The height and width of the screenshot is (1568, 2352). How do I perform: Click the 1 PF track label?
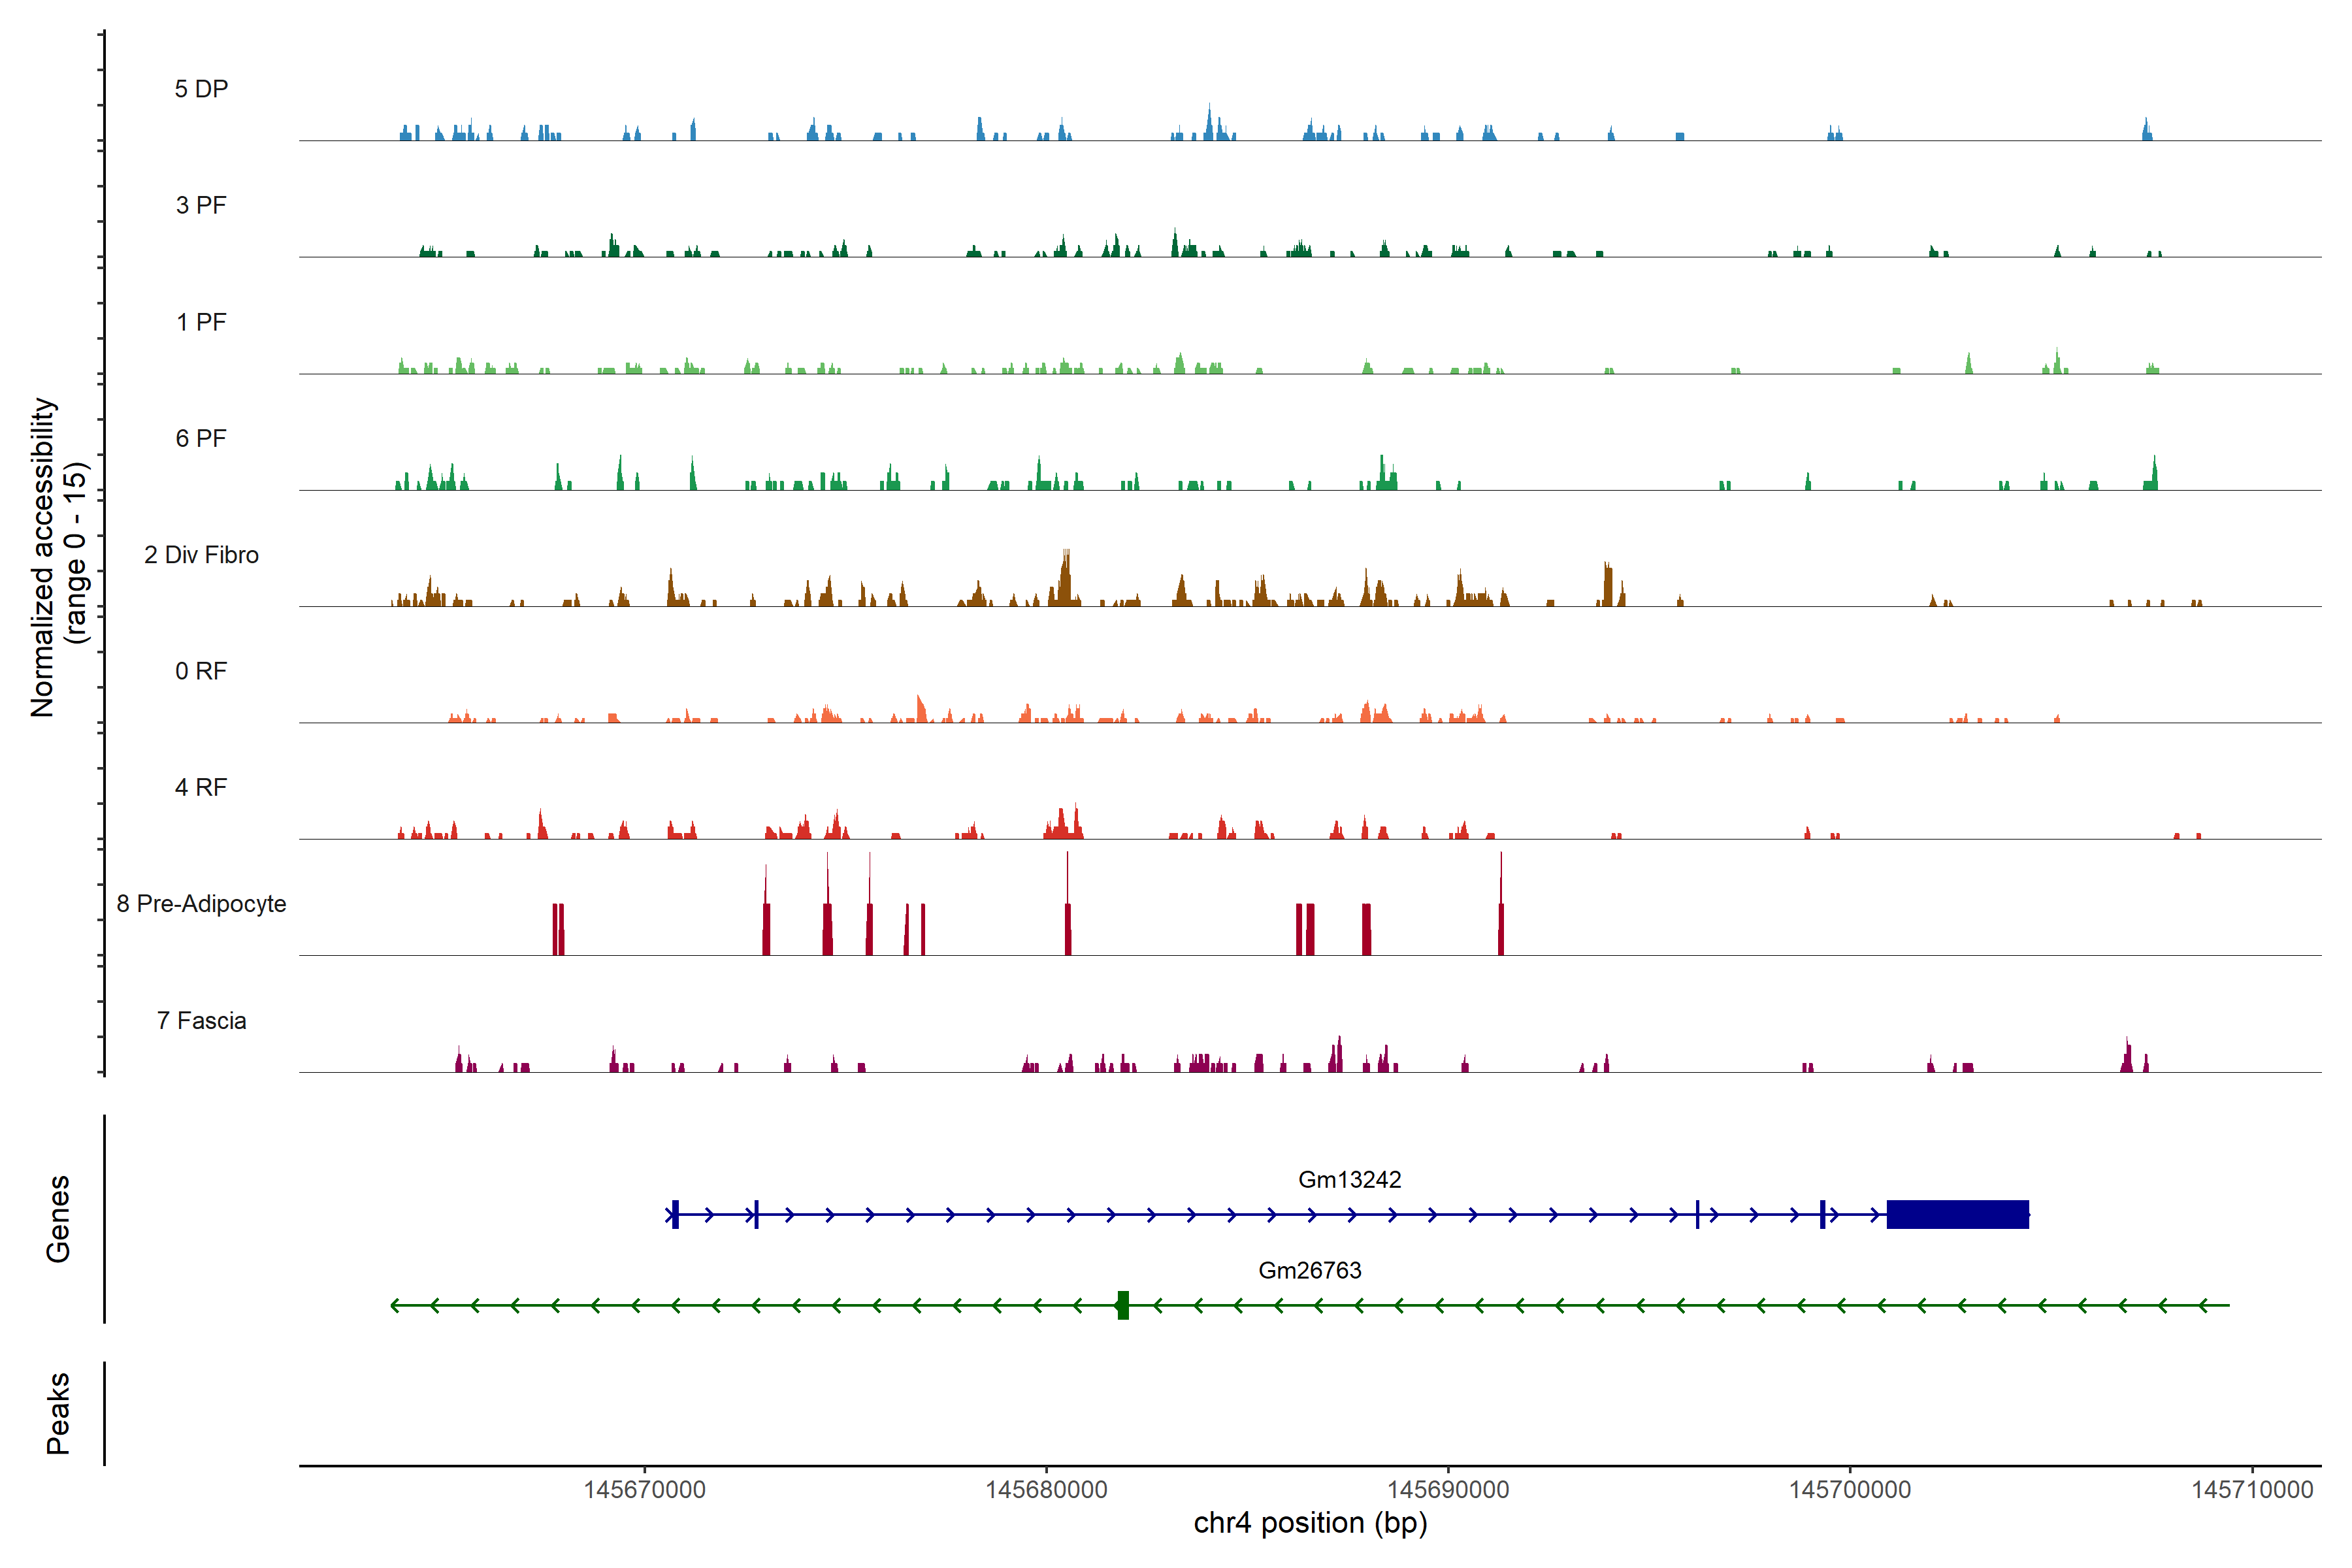coord(201,322)
